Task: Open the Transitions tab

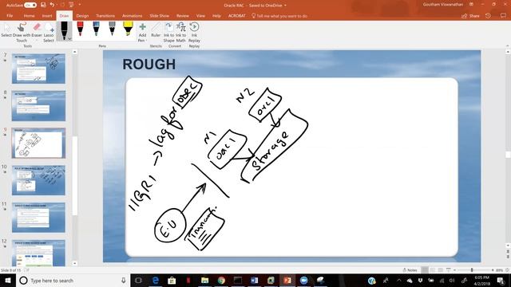Action: coord(105,16)
